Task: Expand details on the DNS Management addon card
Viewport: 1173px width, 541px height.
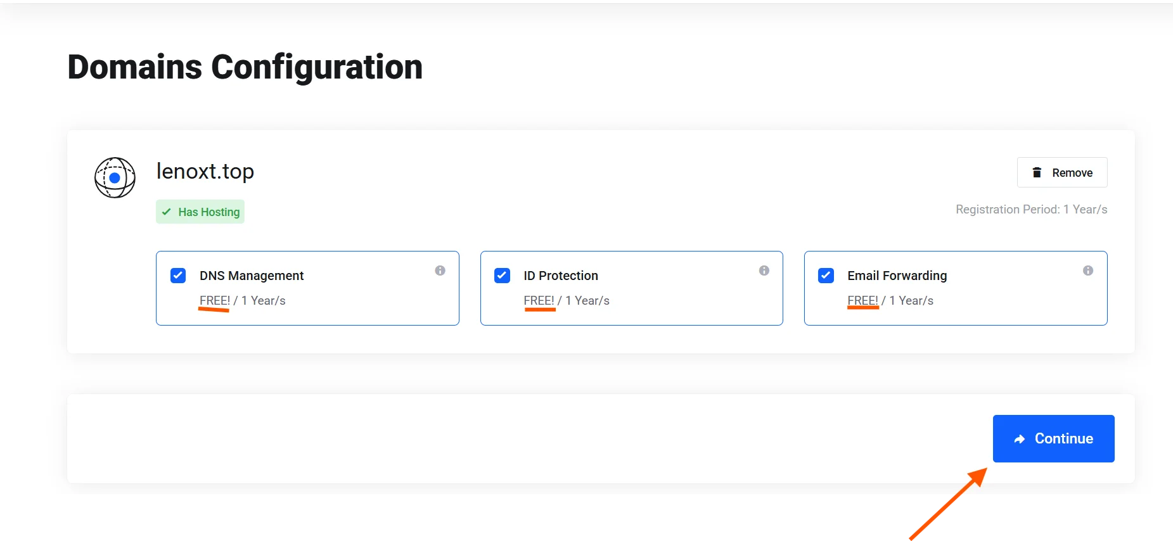Action: coord(307,288)
